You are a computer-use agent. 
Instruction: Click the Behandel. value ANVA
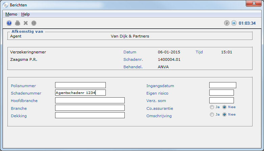click(163, 67)
